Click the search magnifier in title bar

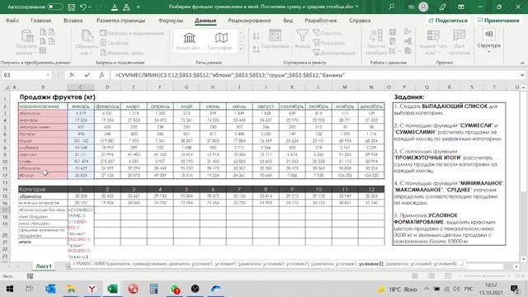pyautogui.click(x=391, y=7)
